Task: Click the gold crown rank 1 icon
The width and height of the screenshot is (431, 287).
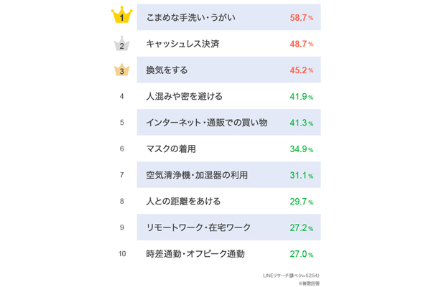Action: tap(122, 16)
